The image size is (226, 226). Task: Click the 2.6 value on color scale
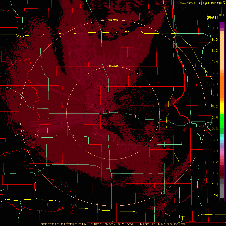pos(215,129)
